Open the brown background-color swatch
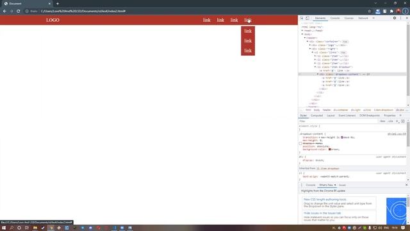Image resolution: width=410 pixels, height=231 pixels. coord(330,150)
